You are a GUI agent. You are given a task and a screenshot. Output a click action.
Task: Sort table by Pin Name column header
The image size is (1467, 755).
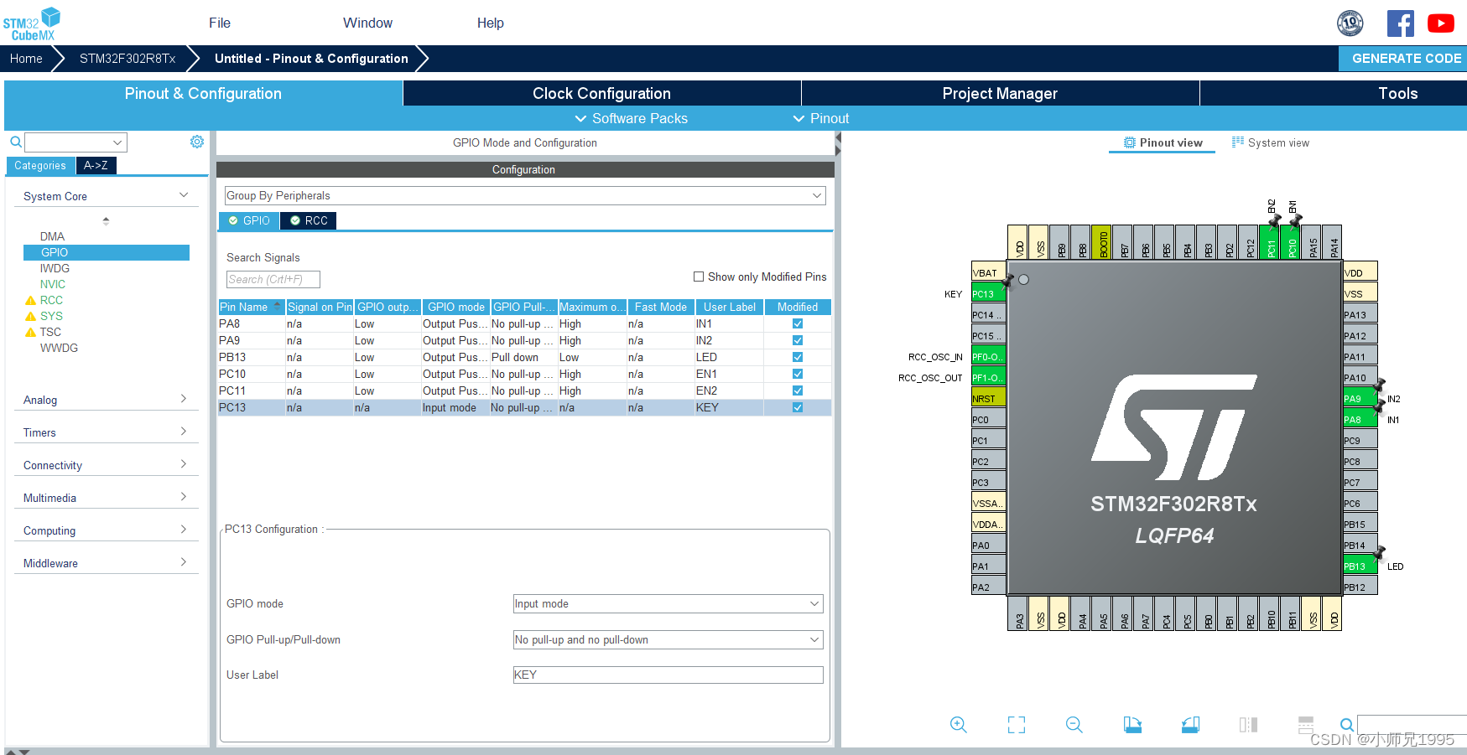tap(251, 307)
